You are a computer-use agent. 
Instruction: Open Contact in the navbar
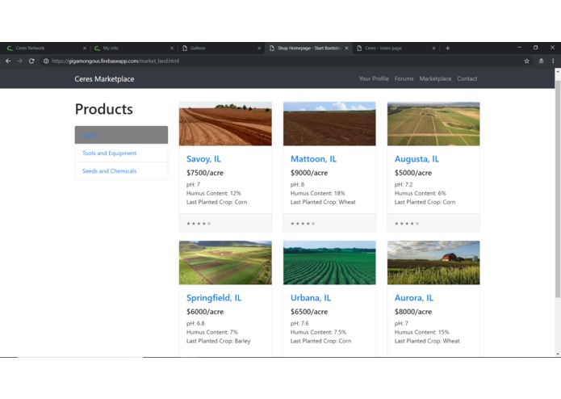(x=467, y=78)
